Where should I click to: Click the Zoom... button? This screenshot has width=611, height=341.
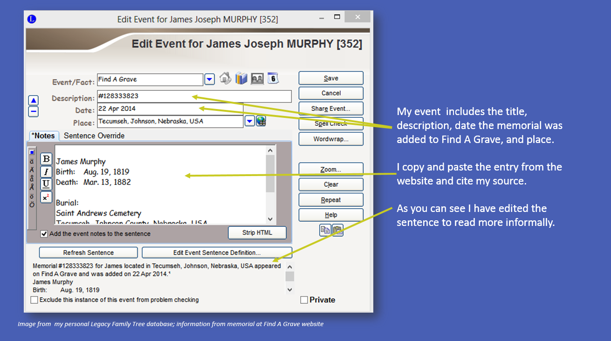click(331, 170)
